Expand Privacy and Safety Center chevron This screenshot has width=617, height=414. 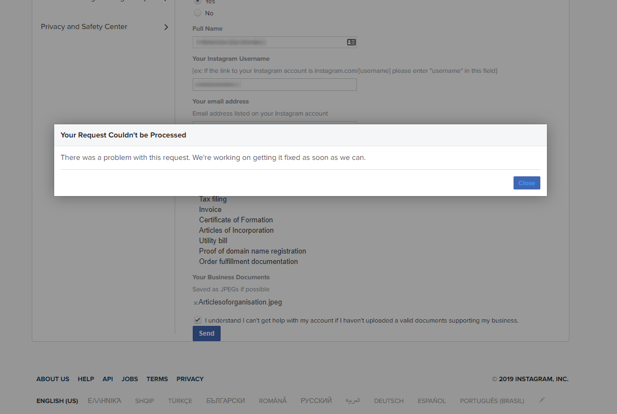(x=166, y=27)
